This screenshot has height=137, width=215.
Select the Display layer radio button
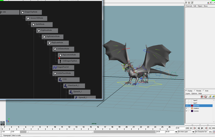coord(186,91)
